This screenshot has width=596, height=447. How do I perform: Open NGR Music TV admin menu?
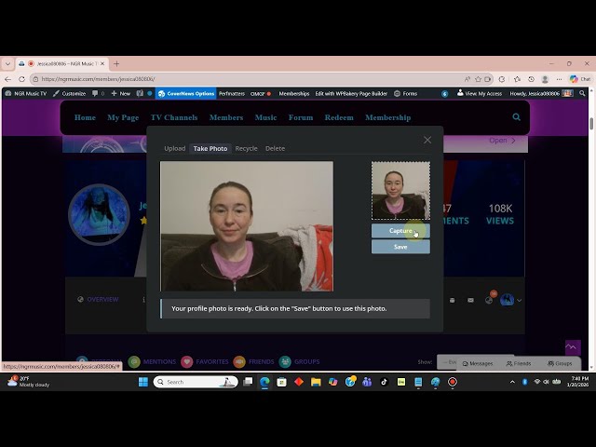25,93
